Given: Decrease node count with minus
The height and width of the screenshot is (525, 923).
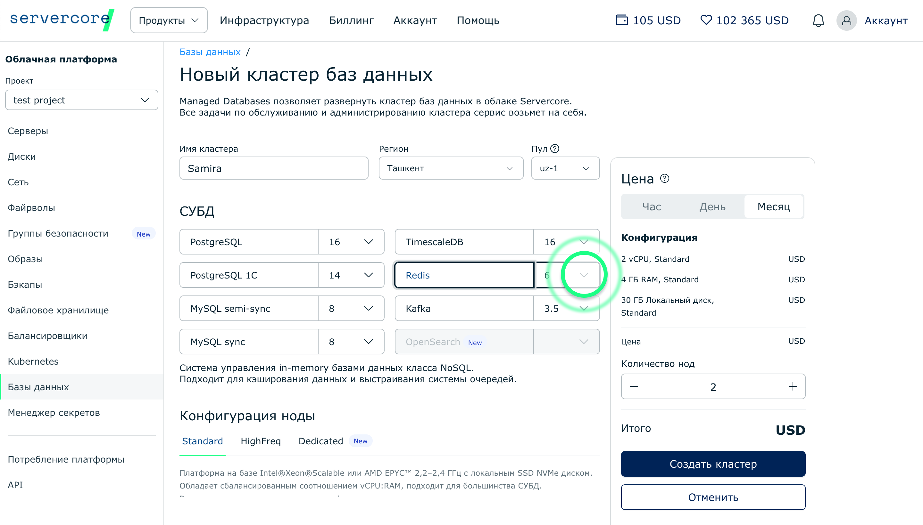Looking at the screenshot, I should [x=634, y=386].
